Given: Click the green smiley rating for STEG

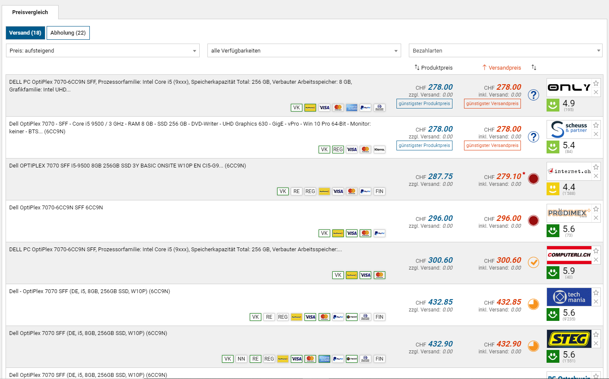Looking at the screenshot, I should coord(553,356).
